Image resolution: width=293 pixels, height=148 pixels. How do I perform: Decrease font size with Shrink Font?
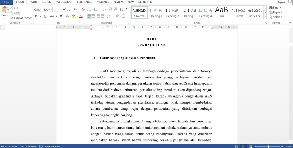click(x=69, y=9)
